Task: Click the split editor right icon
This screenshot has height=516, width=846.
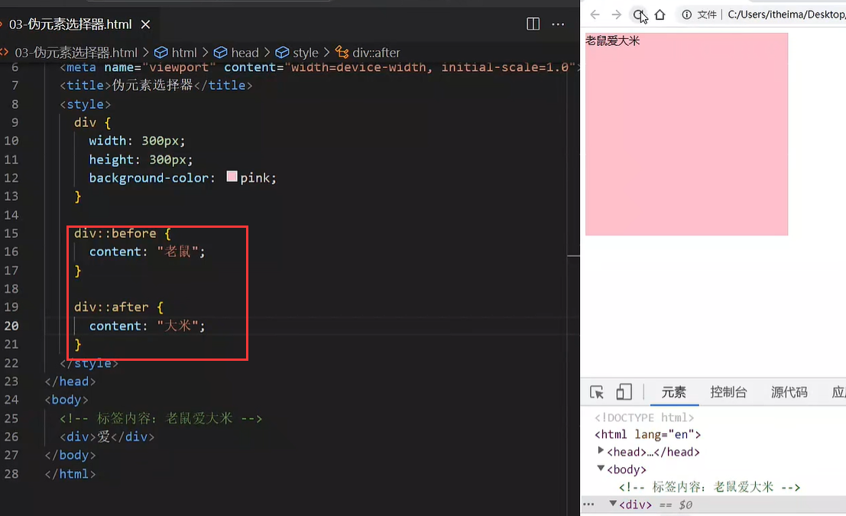Action: click(533, 24)
